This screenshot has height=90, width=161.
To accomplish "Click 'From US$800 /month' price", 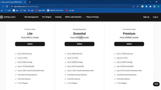I will pos(129,37).
